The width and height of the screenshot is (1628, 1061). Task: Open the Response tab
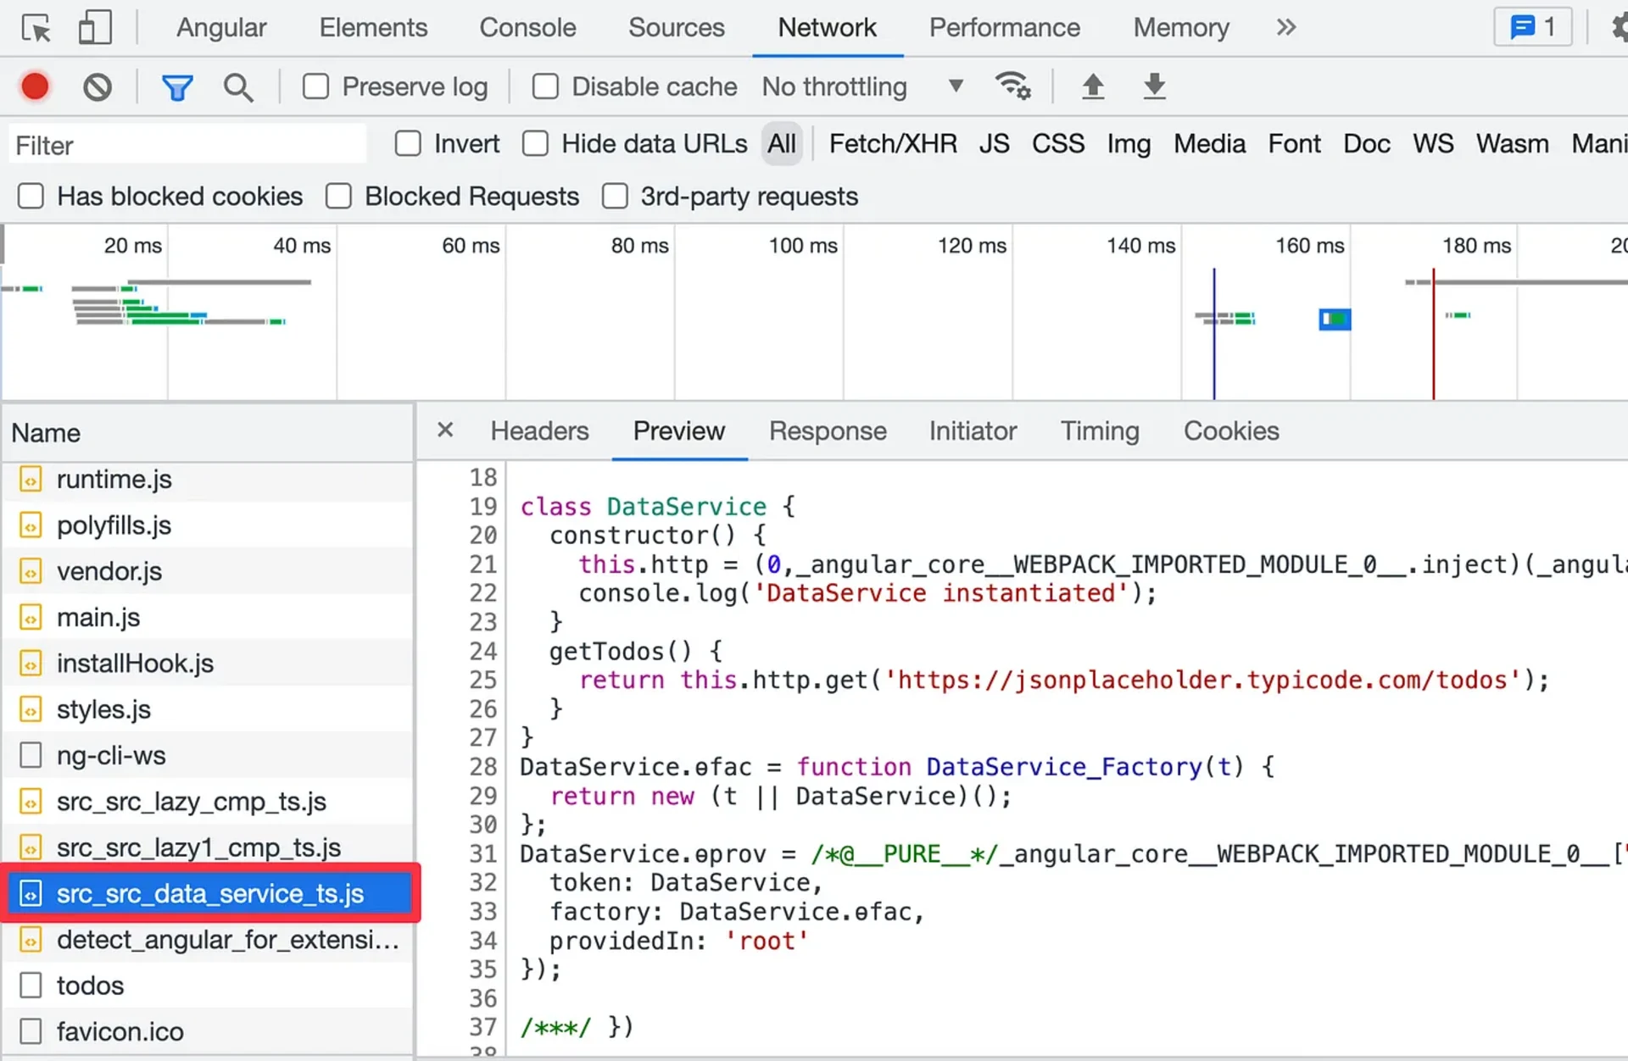[x=827, y=431]
